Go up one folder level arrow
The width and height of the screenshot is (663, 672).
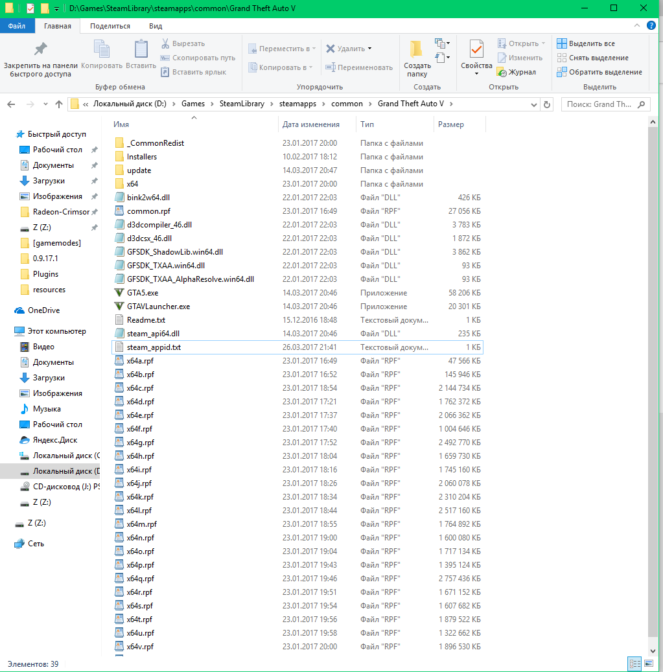pos(59,104)
